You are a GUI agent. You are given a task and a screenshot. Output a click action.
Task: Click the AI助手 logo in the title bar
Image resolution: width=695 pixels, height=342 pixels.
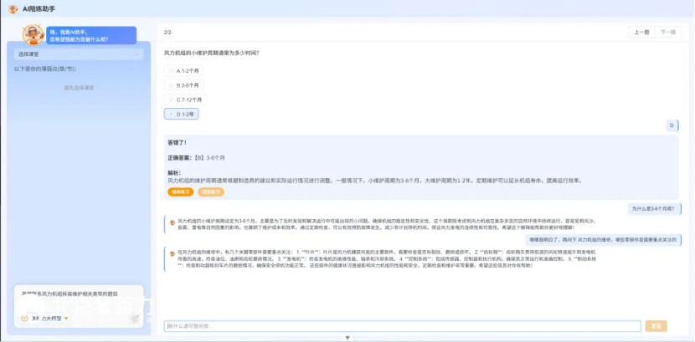tap(13, 8)
